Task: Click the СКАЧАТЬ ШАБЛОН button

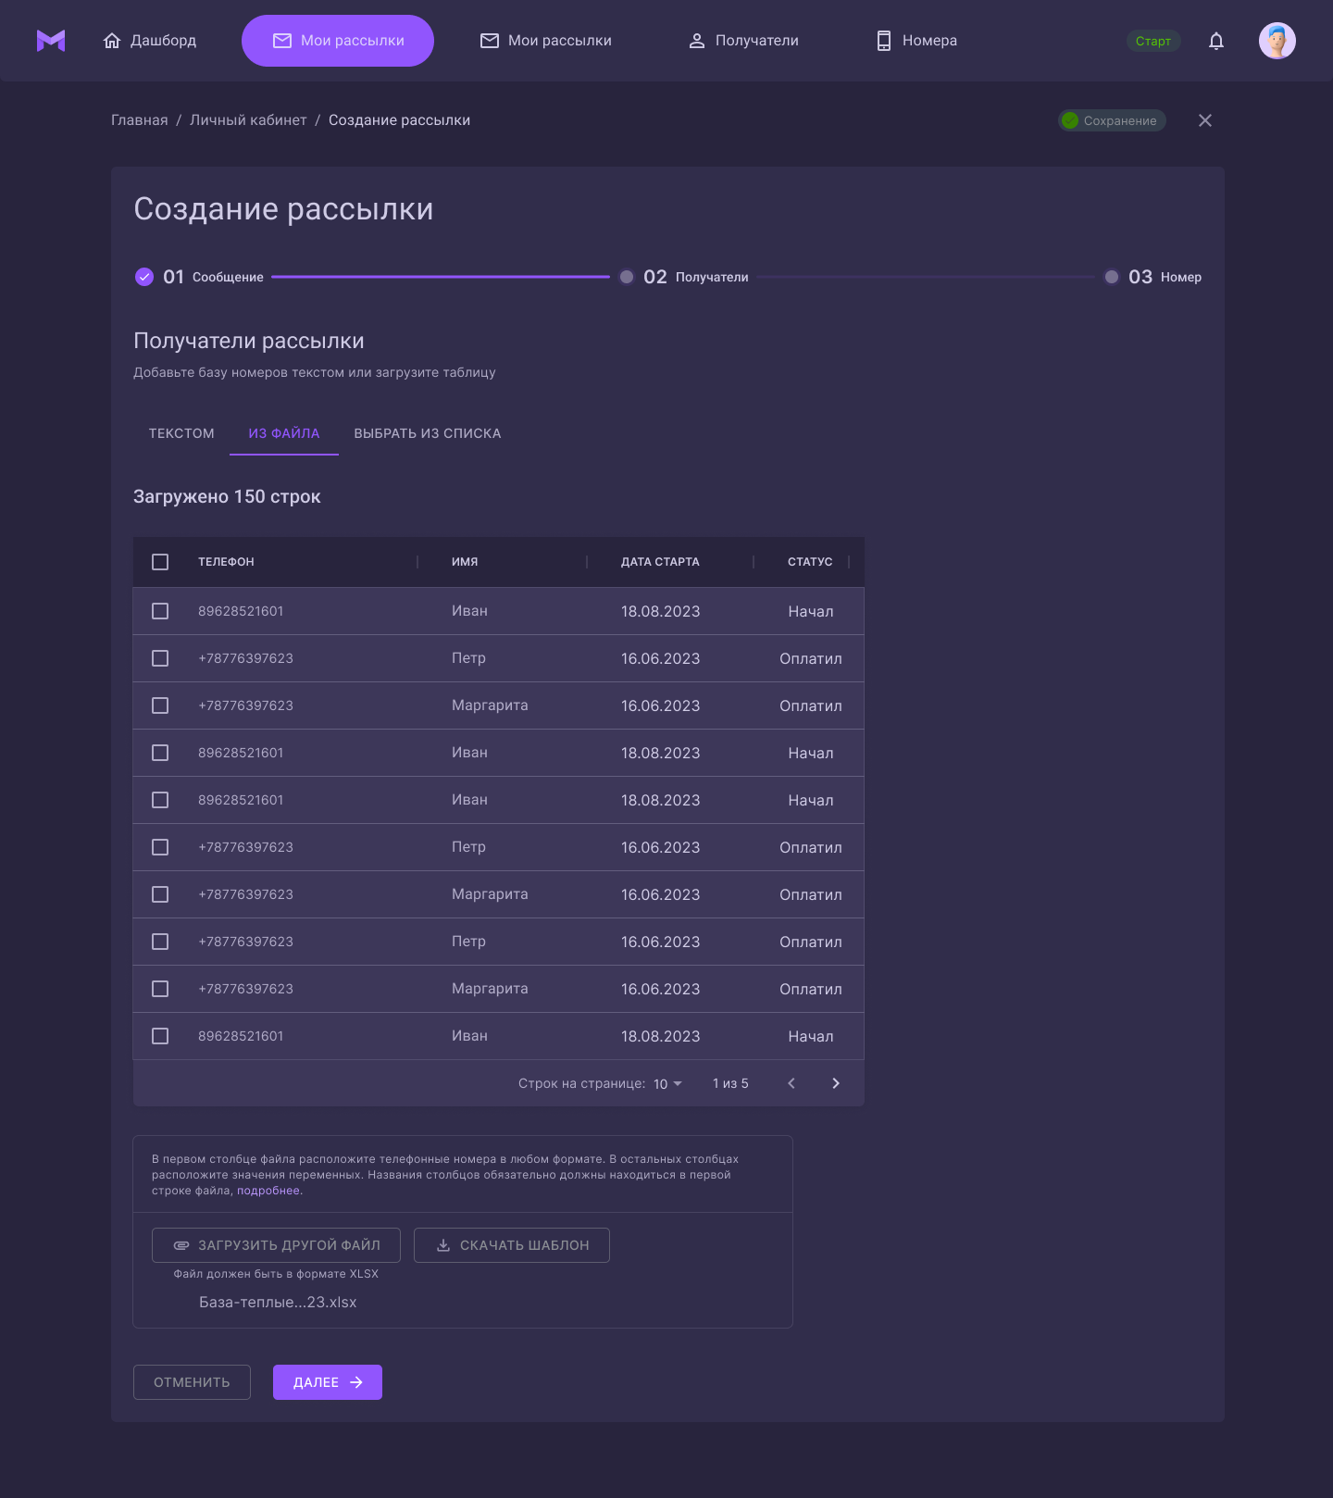Action: (x=512, y=1245)
